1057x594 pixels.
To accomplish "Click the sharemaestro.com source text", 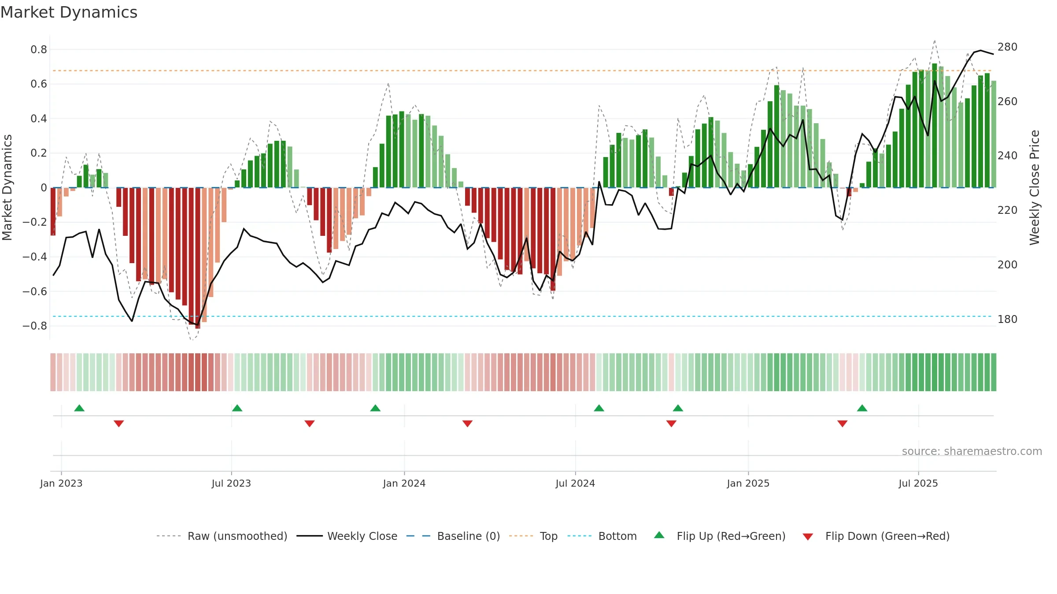I will pyautogui.click(x=972, y=451).
